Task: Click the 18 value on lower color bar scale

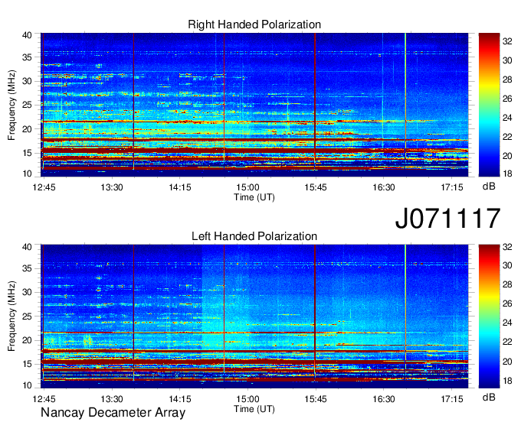Action: 507,381
